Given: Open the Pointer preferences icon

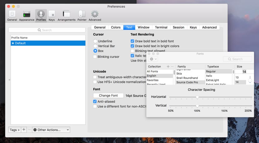Looking at the screenshot, I should pos(82,16).
